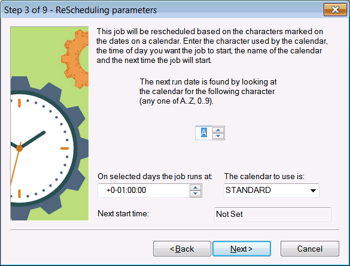Increment the job run time spinner
The height and width of the screenshot is (266, 350).
195,188
